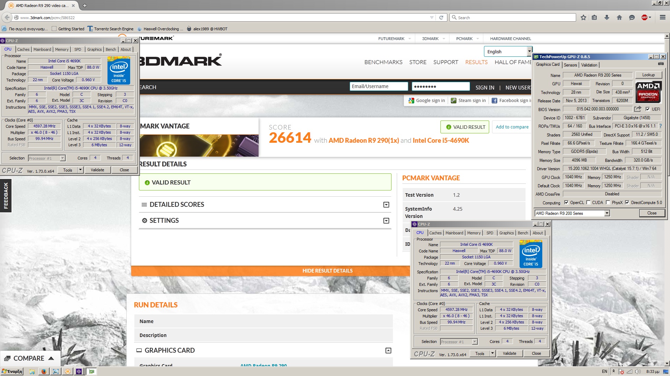Open the browser hamburger menu icon
This screenshot has width=670, height=376.
(x=662, y=17)
